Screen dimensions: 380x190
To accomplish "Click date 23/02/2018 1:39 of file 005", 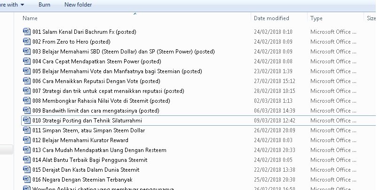I will (273, 71).
